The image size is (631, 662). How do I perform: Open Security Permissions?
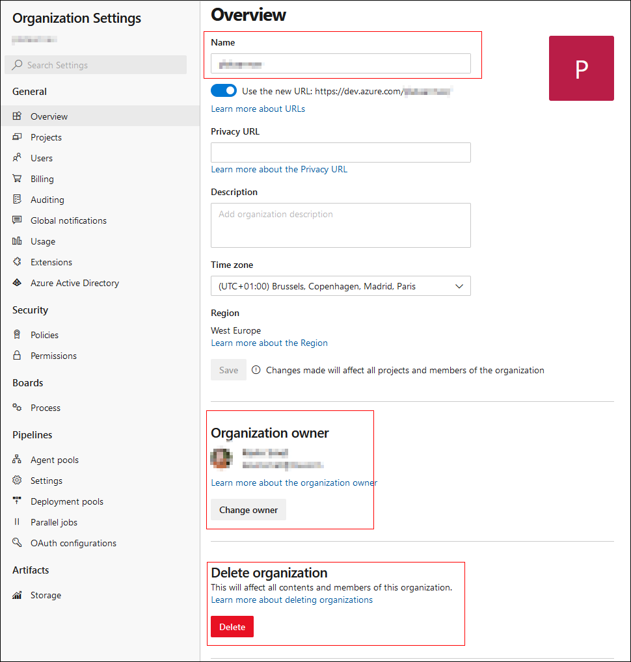click(100, 356)
